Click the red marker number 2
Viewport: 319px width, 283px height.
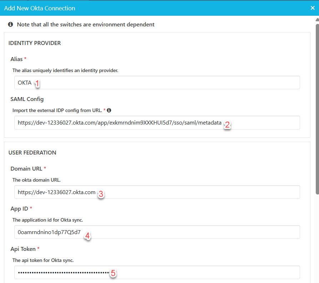227,125
